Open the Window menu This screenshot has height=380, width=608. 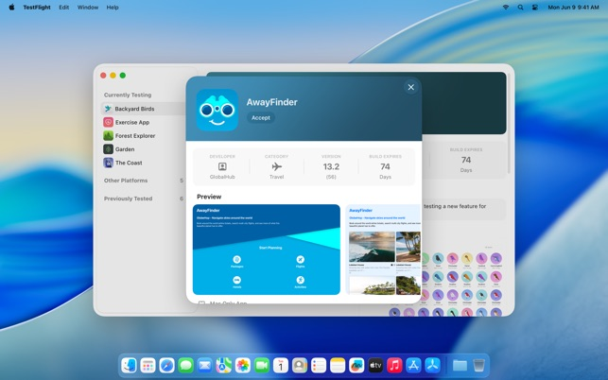coord(88,7)
